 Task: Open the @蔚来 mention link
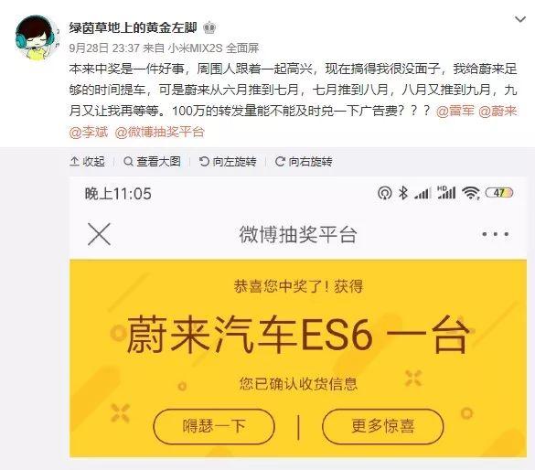498,111
